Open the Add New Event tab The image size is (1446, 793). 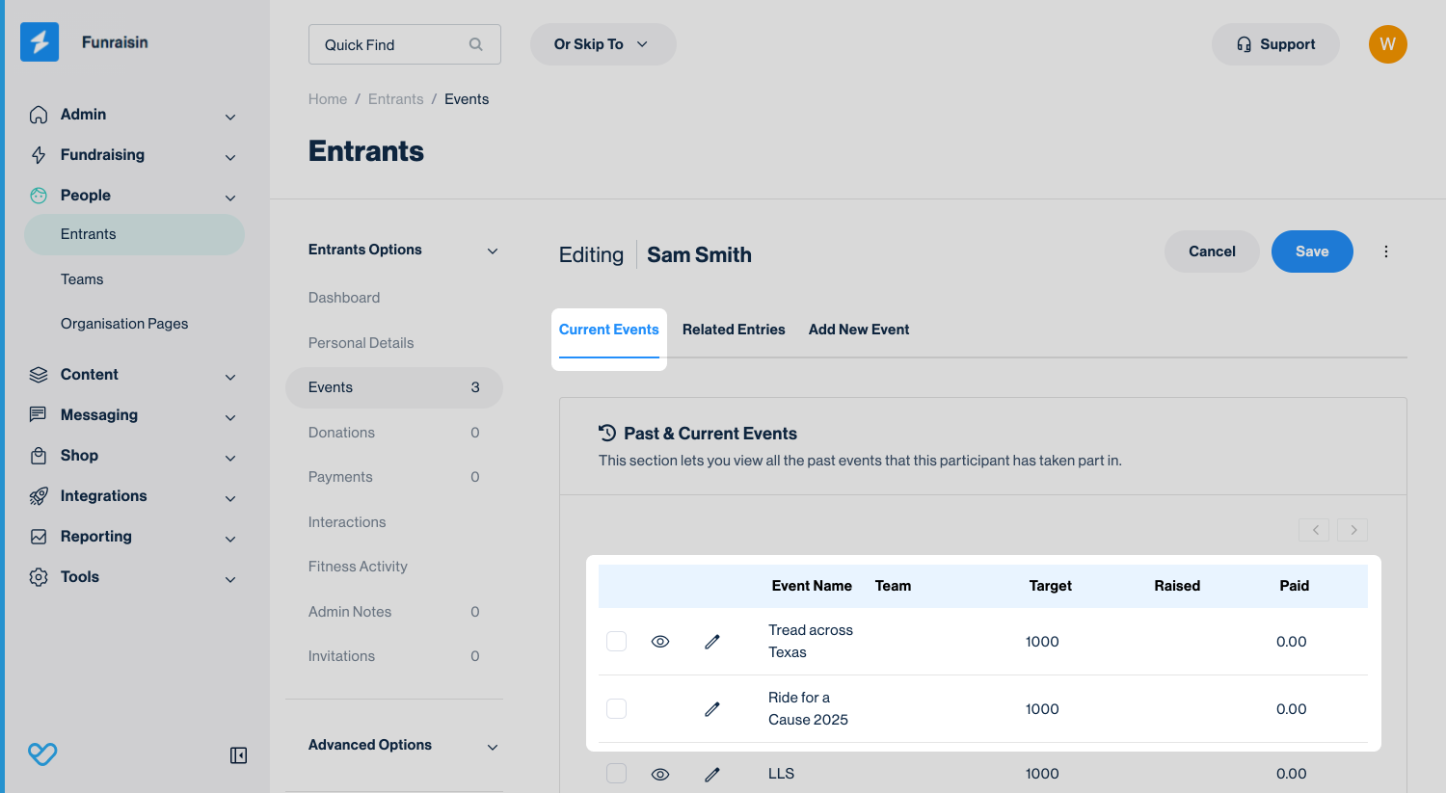(858, 330)
